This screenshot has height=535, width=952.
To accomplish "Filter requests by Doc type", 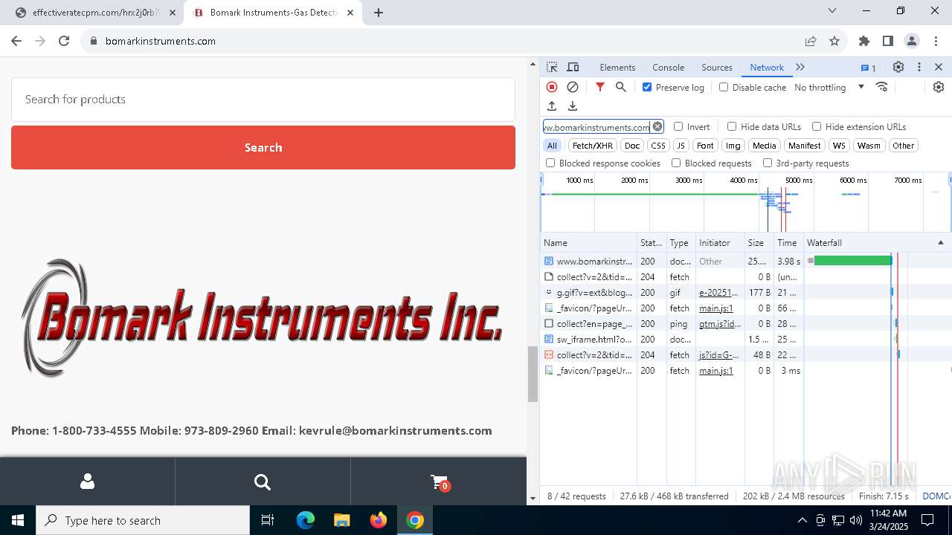I will pos(632,146).
